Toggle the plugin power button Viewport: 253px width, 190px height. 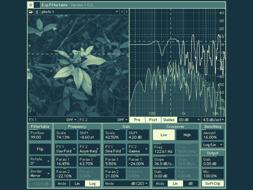tap(31, 5)
